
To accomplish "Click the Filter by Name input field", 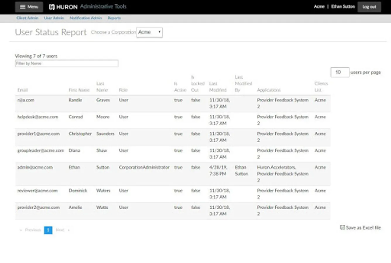I will (67, 63).
